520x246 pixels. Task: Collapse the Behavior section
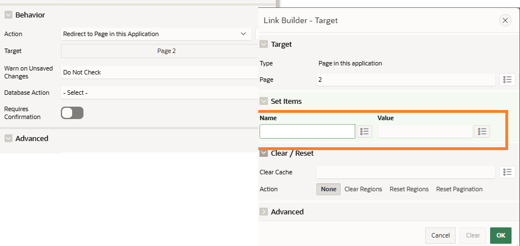8,15
